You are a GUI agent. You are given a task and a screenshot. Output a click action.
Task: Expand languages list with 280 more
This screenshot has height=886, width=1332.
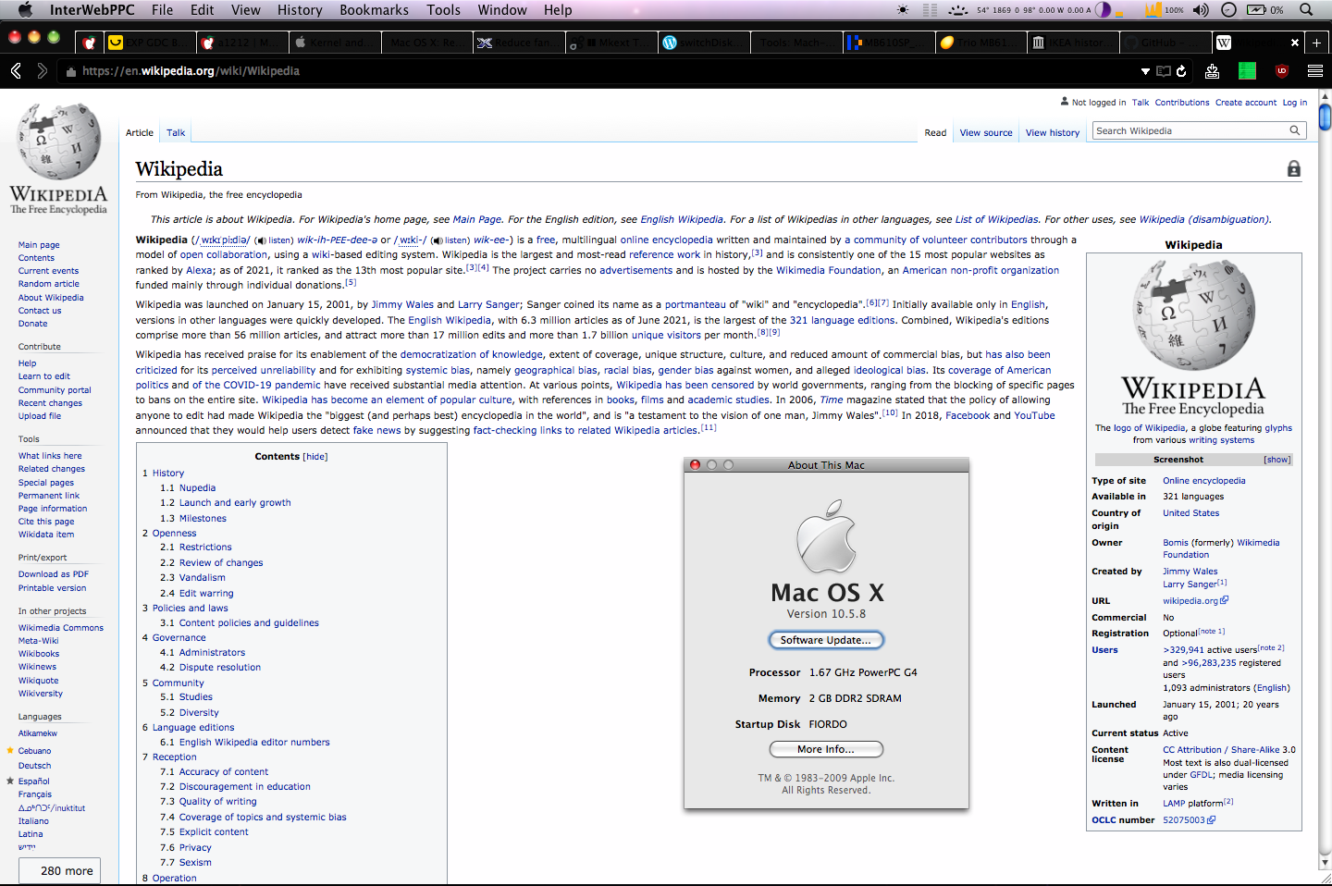59,870
